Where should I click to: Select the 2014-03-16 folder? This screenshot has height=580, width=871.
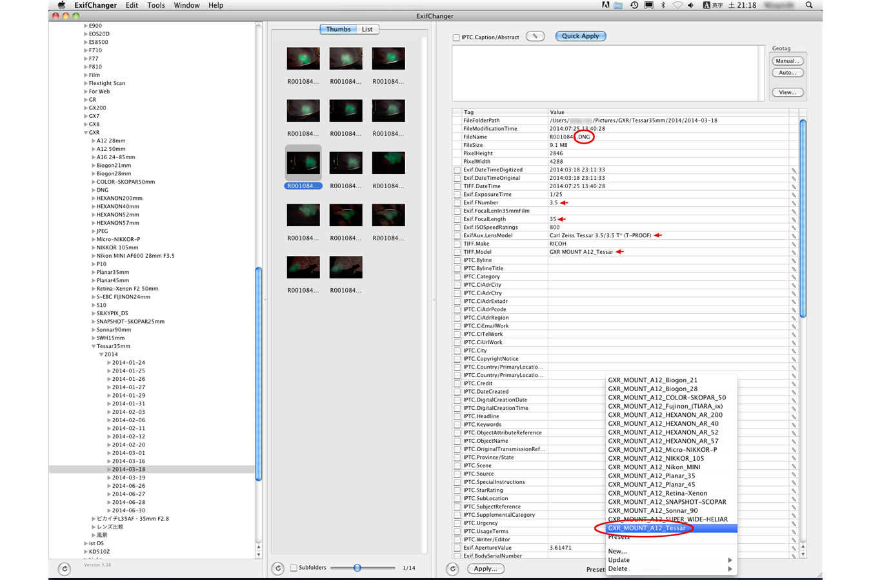coord(128,461)
